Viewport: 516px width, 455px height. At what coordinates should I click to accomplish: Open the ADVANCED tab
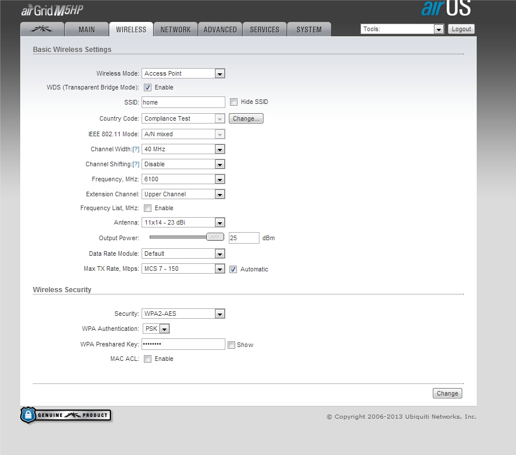(220, 29)
